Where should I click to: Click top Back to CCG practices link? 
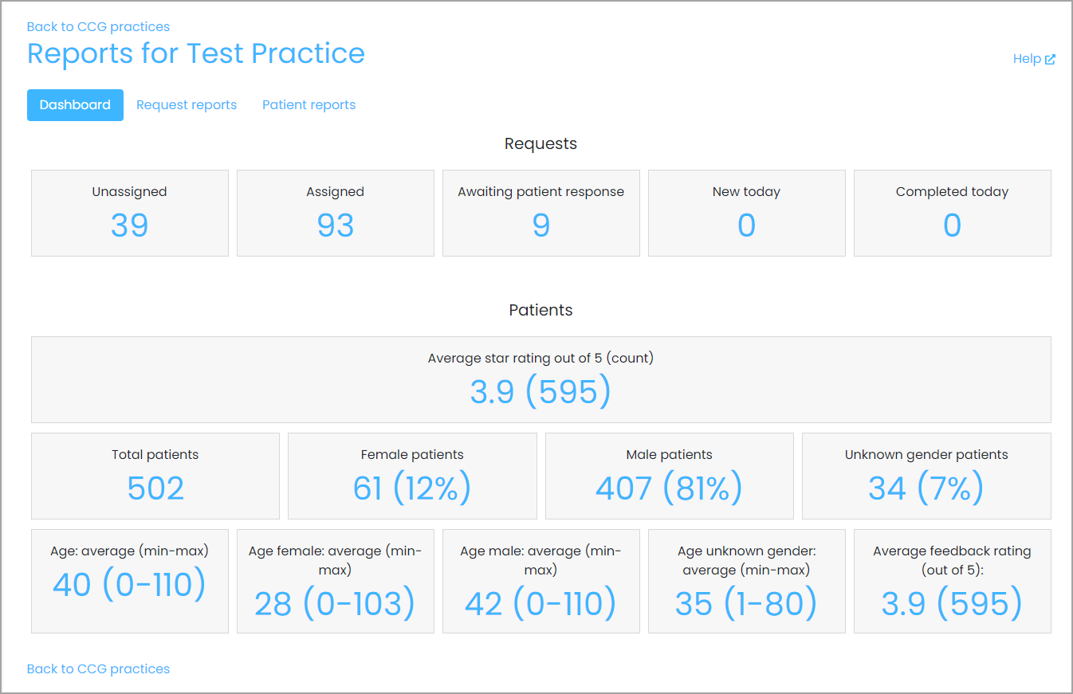[98, 27]
